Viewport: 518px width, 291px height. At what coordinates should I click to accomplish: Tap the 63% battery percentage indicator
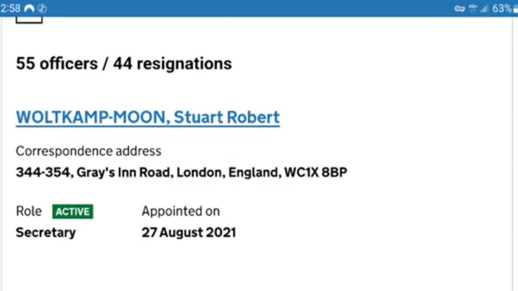click(x=502, y=8)
